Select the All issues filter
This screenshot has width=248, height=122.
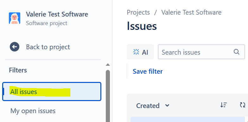52,91
